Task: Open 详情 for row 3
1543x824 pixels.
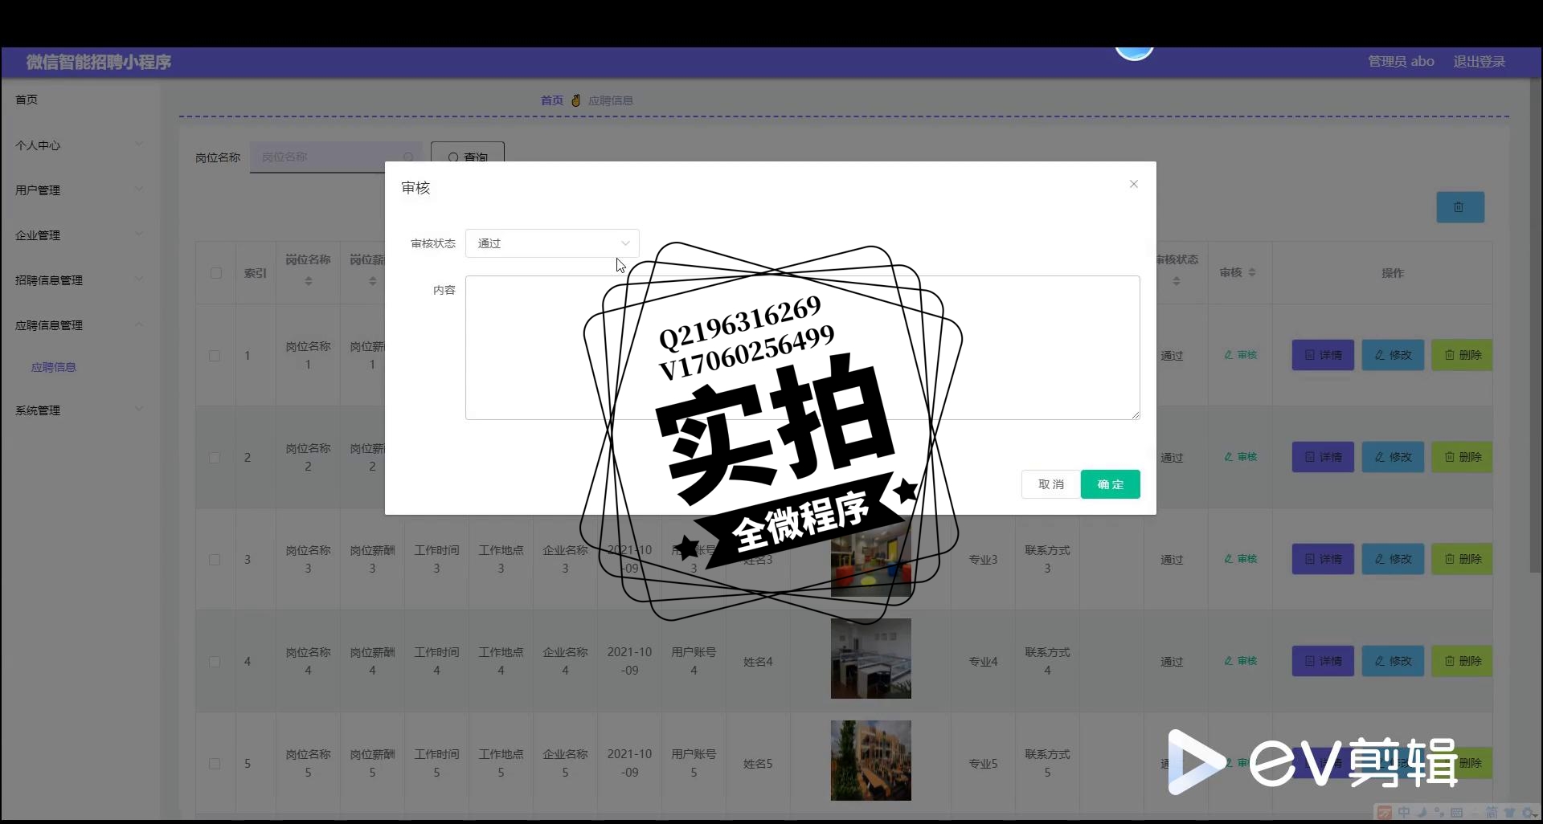Action: [1323, 559]
